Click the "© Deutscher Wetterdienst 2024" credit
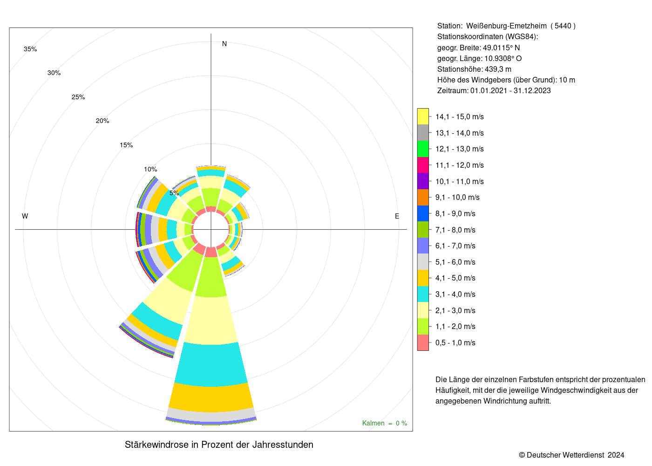The image size is (652, 466). pyautogui.click(x=572, y=455)
